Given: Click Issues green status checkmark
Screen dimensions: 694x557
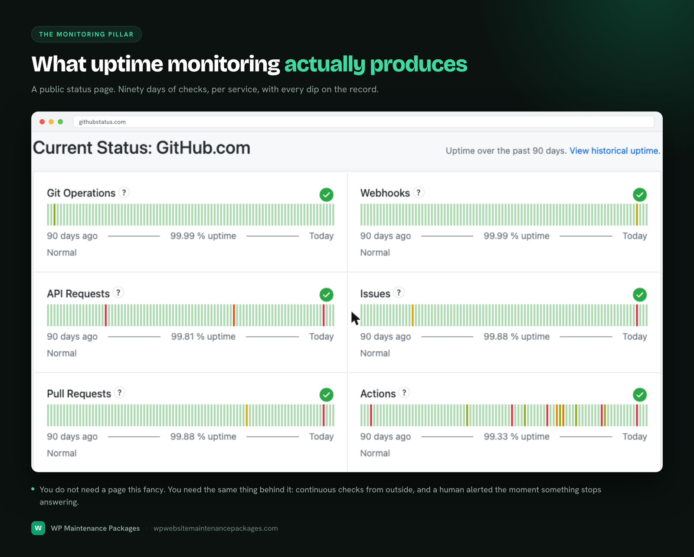Looking at the screenshot, I should click(640, 295).
